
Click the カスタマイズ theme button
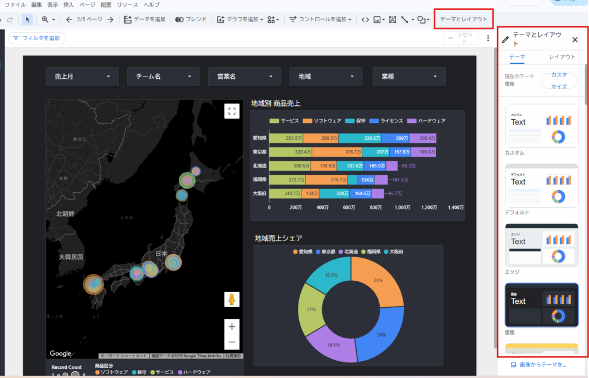559,81
